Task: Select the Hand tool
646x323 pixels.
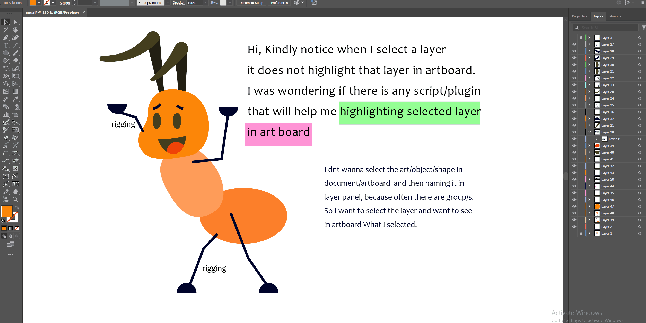Action: pyautogui.click(x=15, y=192)
